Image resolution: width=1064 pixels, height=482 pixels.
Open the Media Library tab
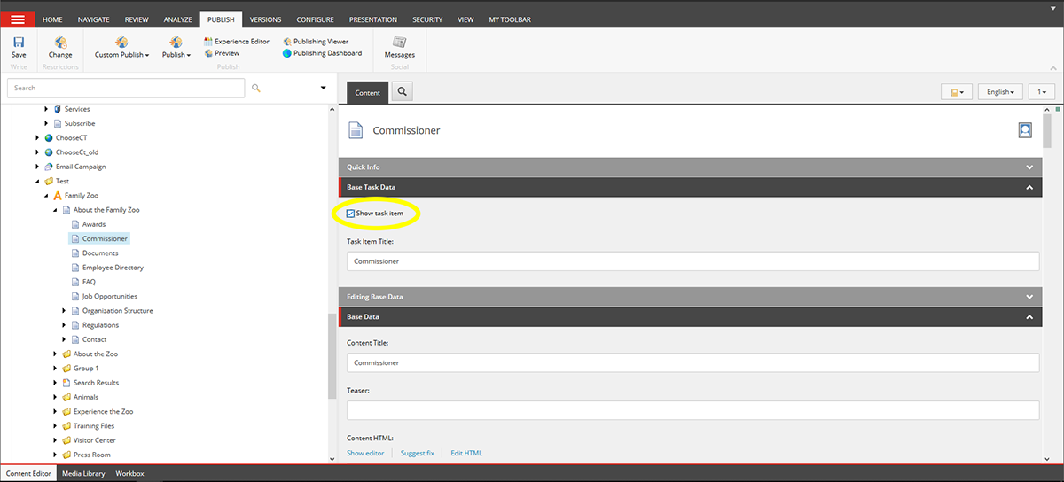[x=82, y=474]
